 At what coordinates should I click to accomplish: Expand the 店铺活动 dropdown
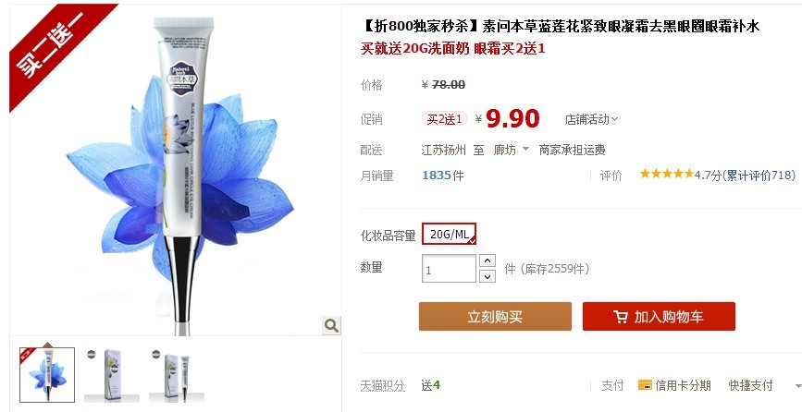coord(592,119)
